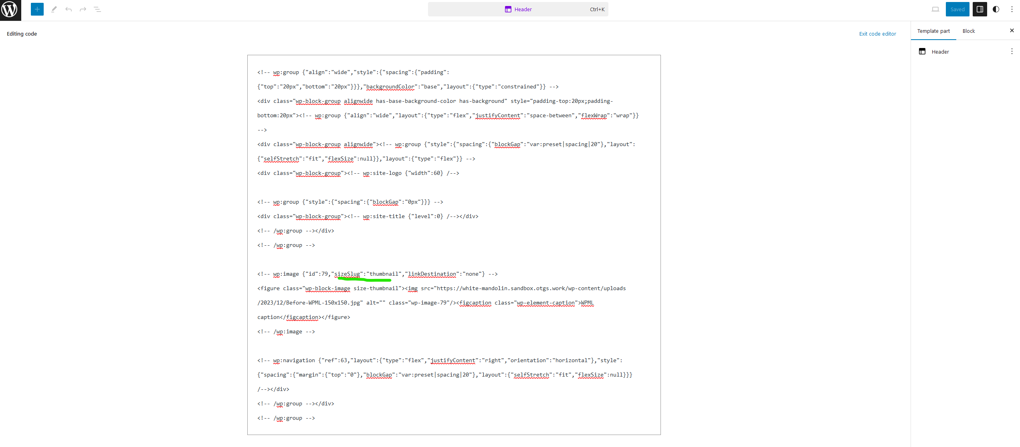This screenshot has width=1020, height=447.
Task: Open the Document Overview list view
Action: pyautogui.click(x=97, y=9)
